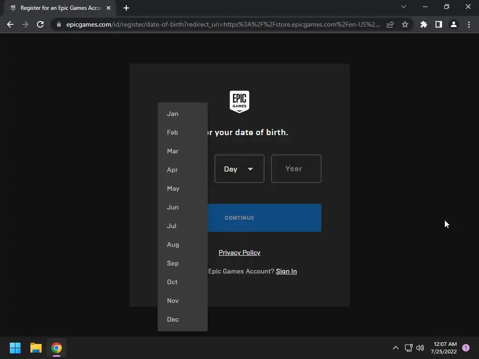The height and width of the screenshot is (359, 479).
Task: Open the volume tray icon
Action: (420, 348)
